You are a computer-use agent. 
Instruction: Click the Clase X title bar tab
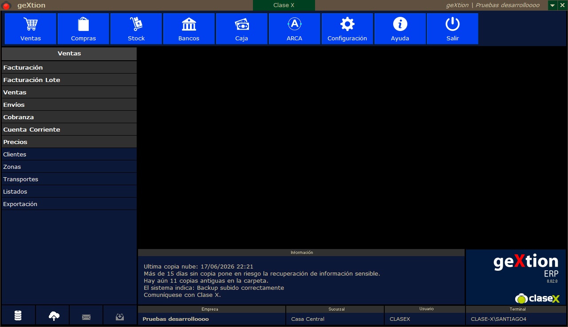(x=284, y=5)
